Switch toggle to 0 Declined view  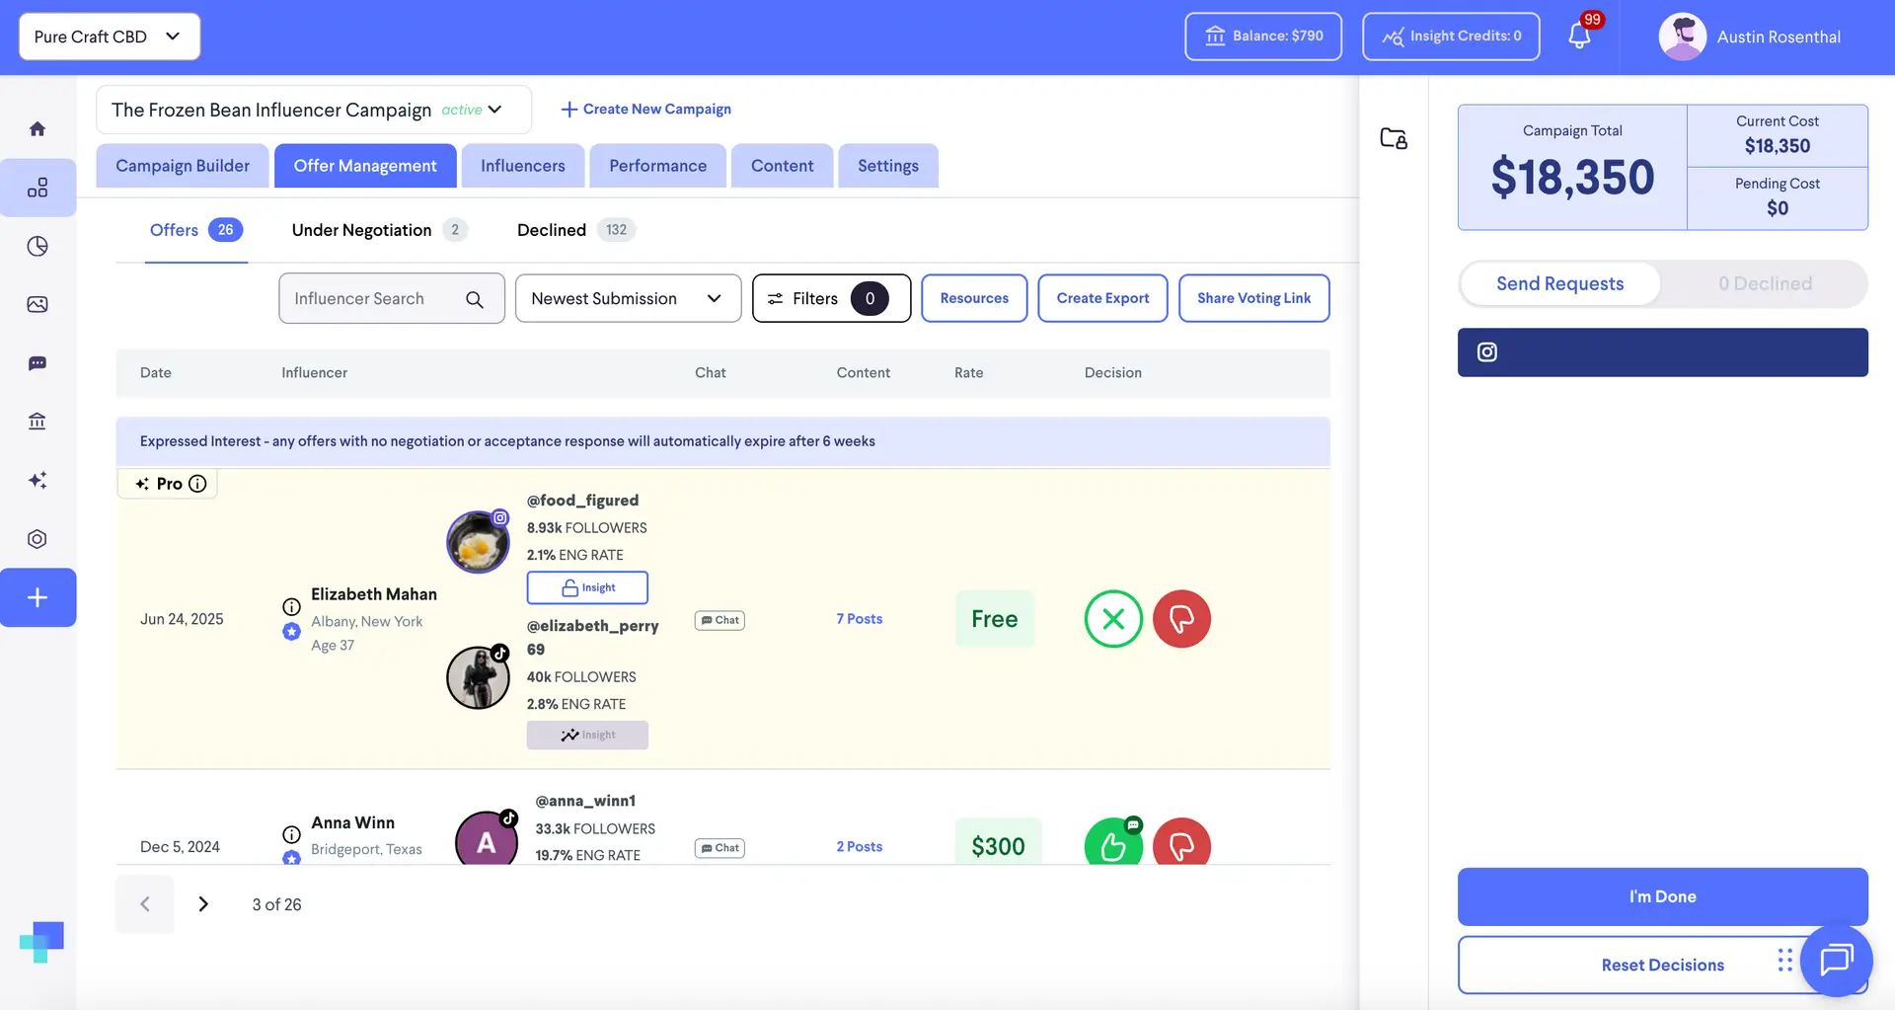(x=1766, y=283)
